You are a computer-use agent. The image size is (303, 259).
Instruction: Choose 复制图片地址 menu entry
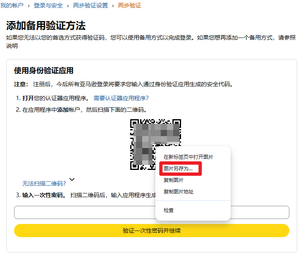[178, 192]
